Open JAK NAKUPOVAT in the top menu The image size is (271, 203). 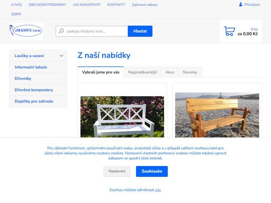point(87,5)
